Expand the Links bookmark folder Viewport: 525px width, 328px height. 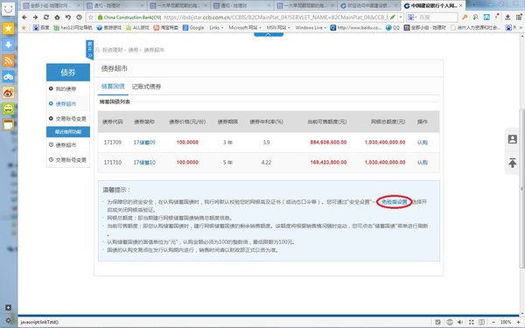click(216, 28)
